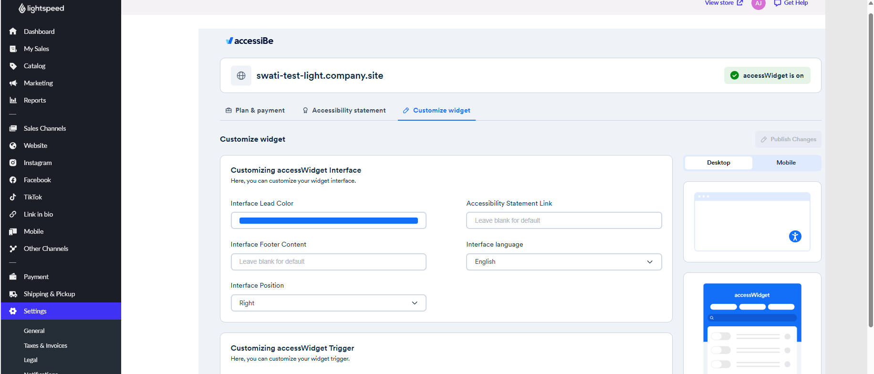Open the Interface language dropdown

click(x=564, y=262)
